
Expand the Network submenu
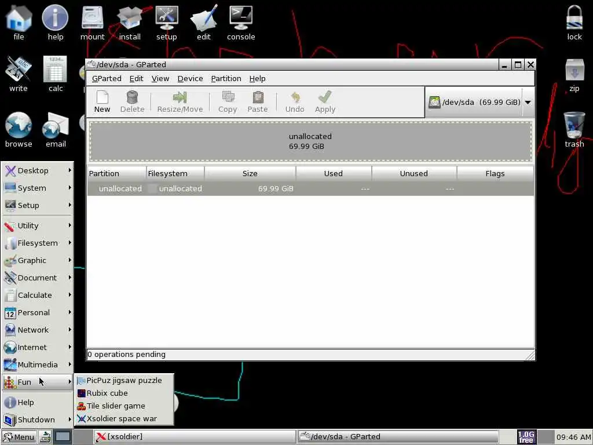point(38,330)
